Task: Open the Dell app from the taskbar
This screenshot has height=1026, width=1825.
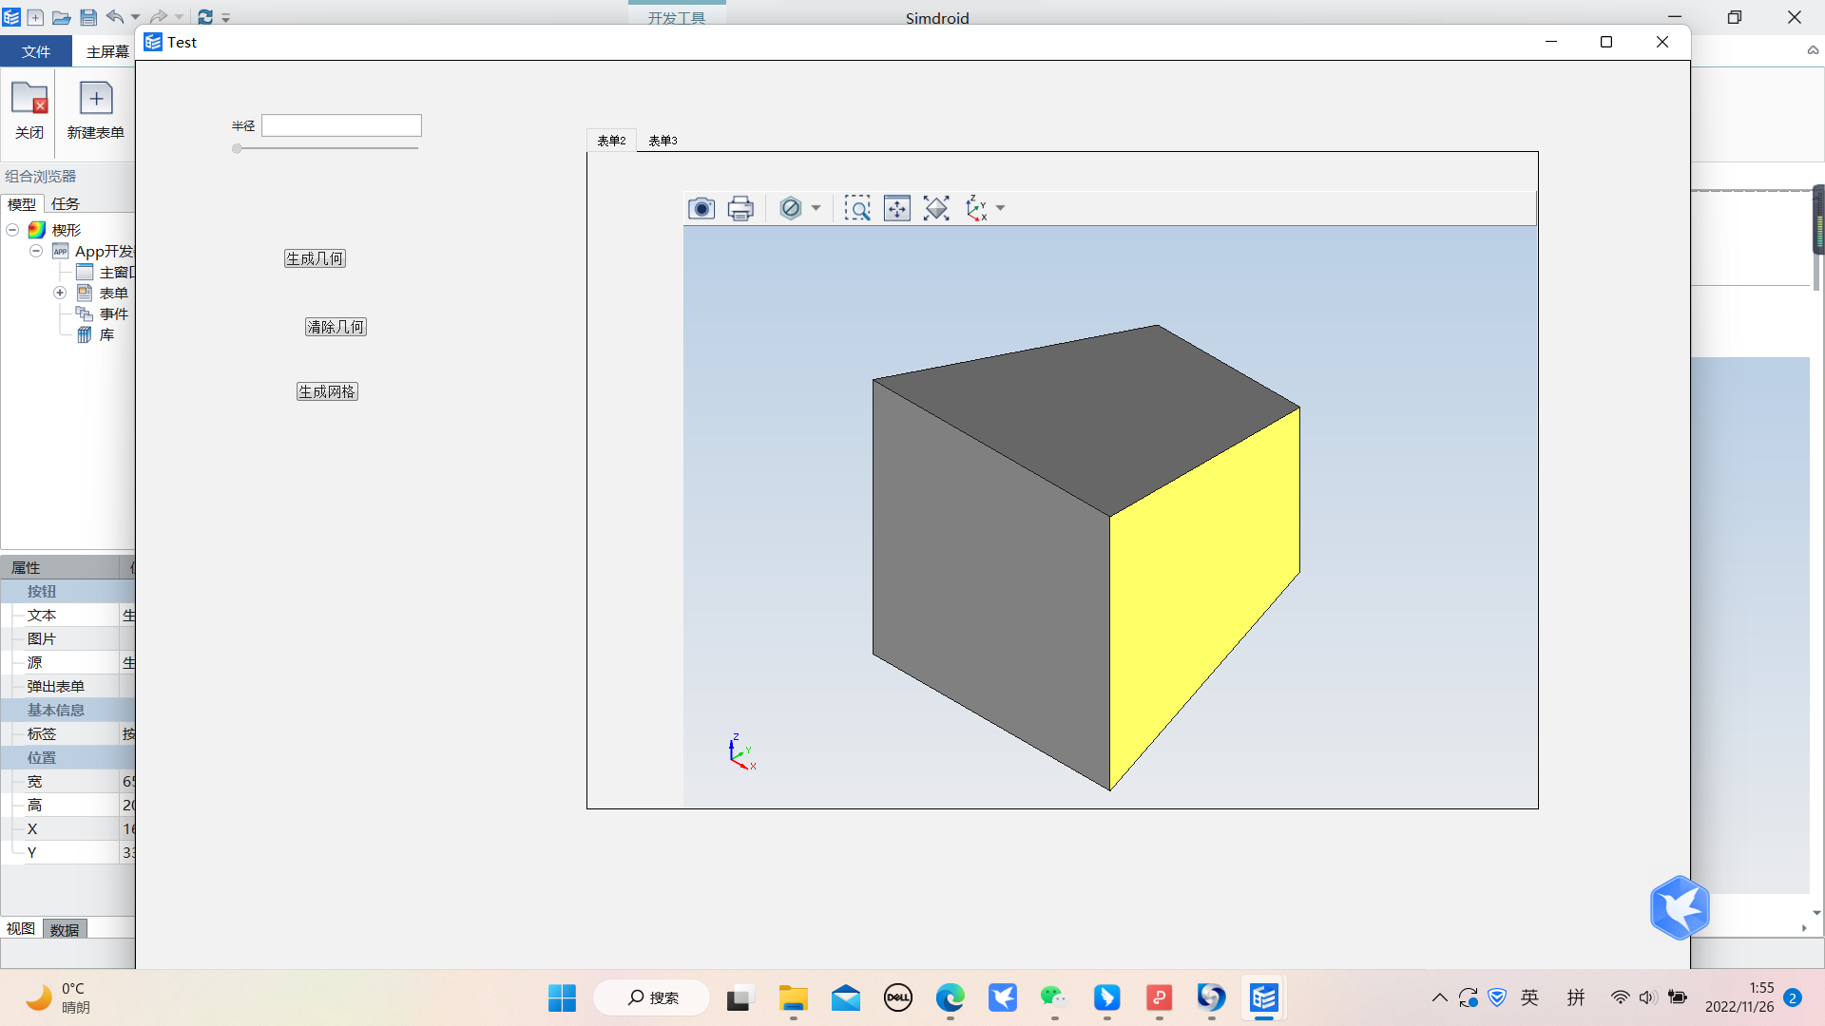Action: click(x=897, y=997)
